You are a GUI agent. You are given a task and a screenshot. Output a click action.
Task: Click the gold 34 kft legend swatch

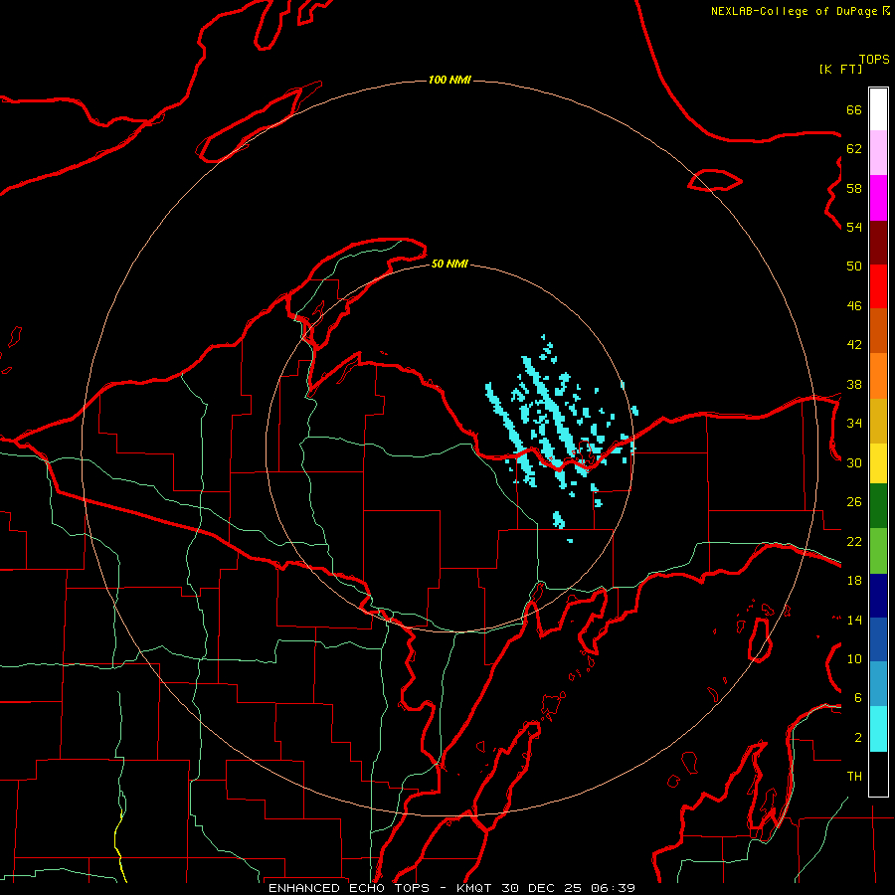(x=878, y=421)
